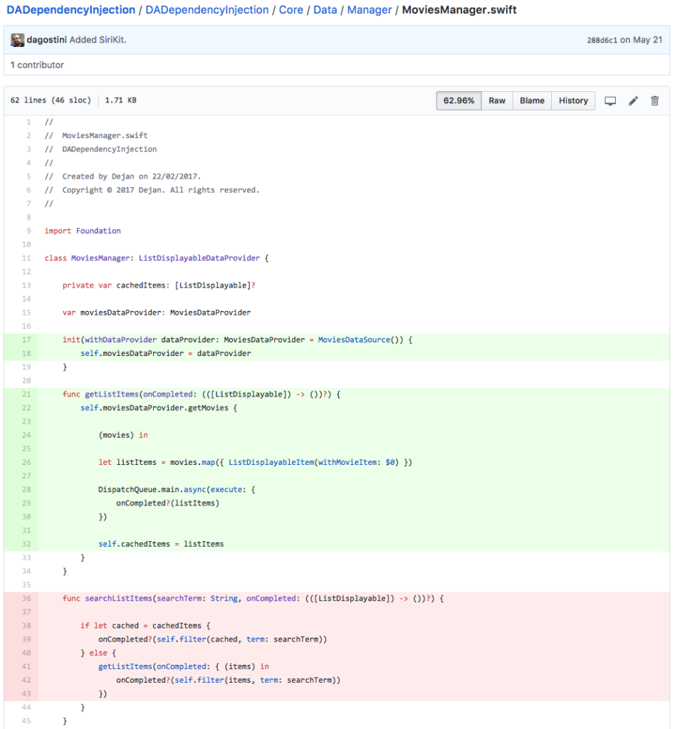Click the 62.96% coverage button

tap(459, 101)
